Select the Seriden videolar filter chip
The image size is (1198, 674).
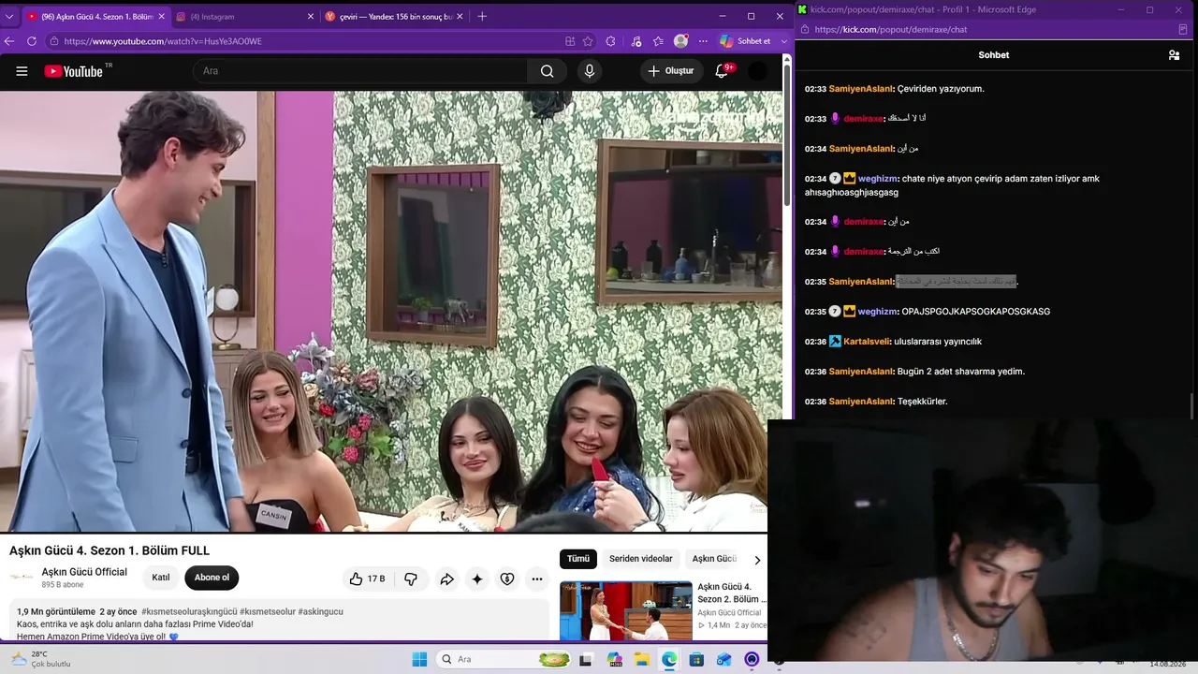point(641,559)
